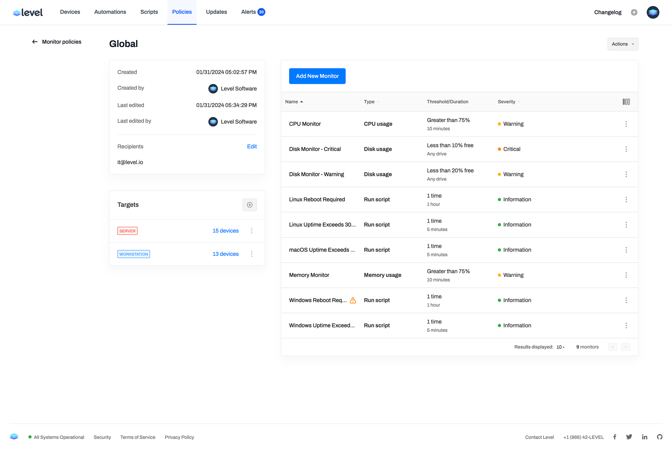Click warning triangle on Windows Reboot monitor
672x451 pixels.
pyautogui.click(x=353, y=300)
